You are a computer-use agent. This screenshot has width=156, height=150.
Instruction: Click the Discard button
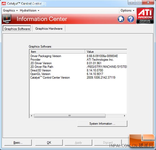pyautogui.click(x=108, y=143)
